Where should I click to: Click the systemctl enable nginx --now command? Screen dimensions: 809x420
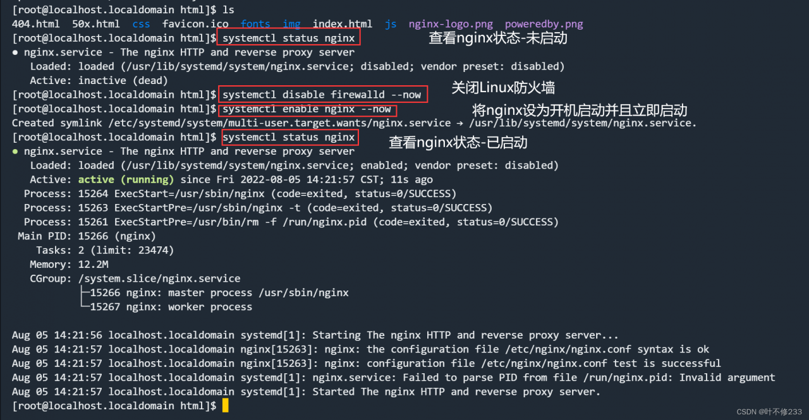point(308,109)
